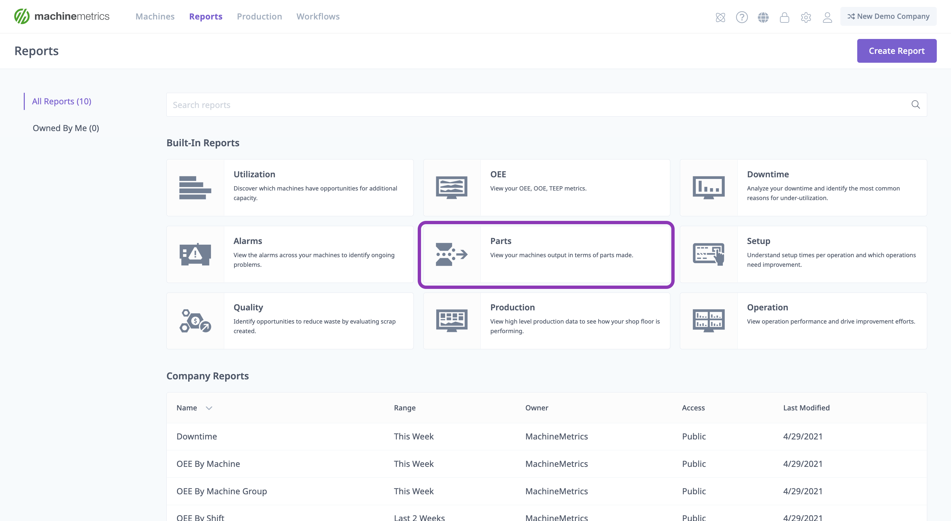Click the Alarms warning icon
Image resolution: width=951 pixels, height=521 pixels.
195,254
